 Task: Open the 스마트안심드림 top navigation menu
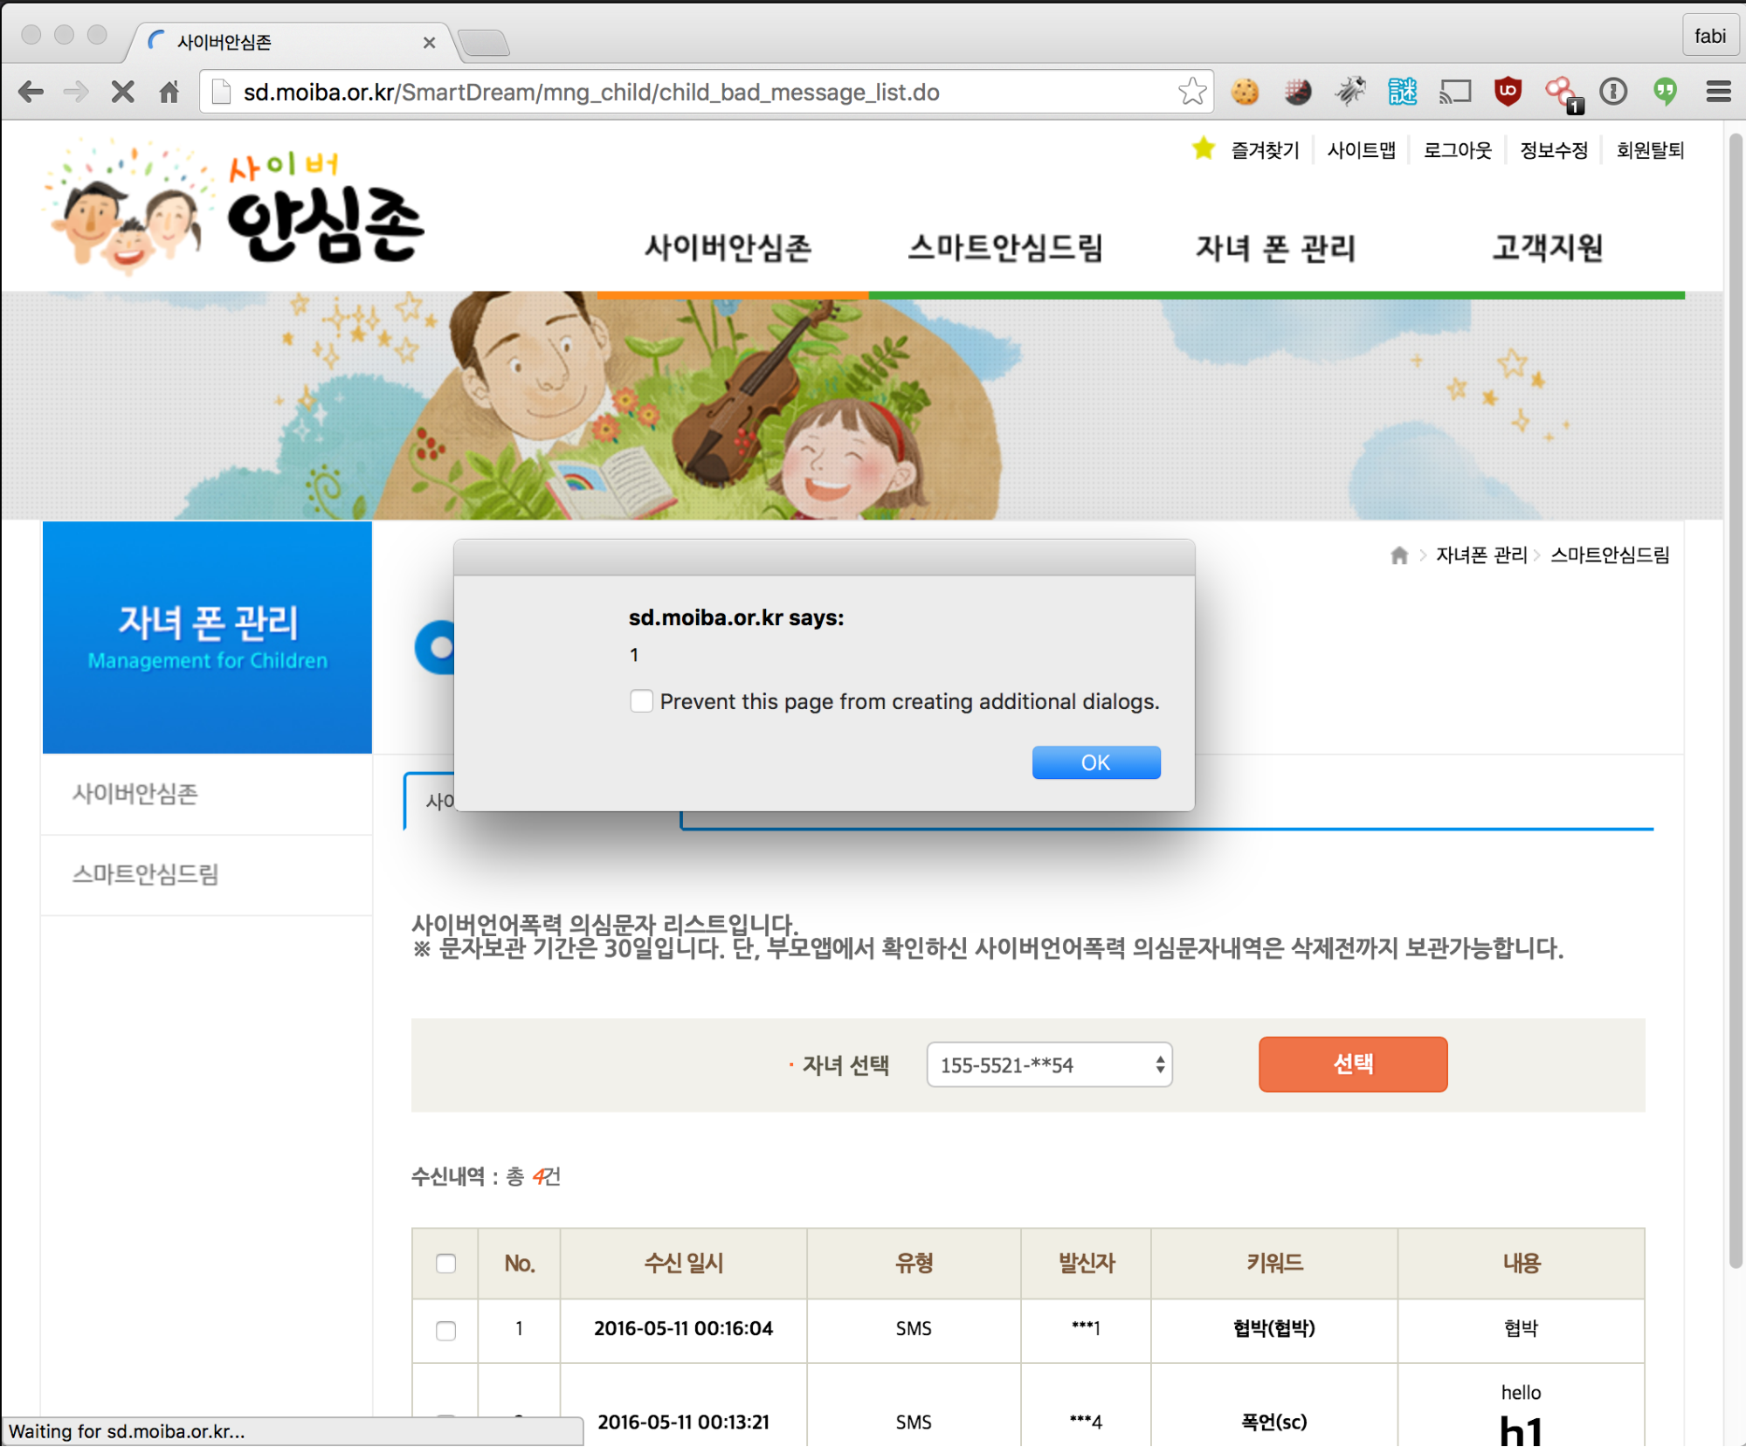click(x=1005, y=249)
